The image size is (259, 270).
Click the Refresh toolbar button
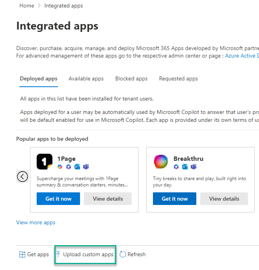pyautogui.click(x=132, y=254)
